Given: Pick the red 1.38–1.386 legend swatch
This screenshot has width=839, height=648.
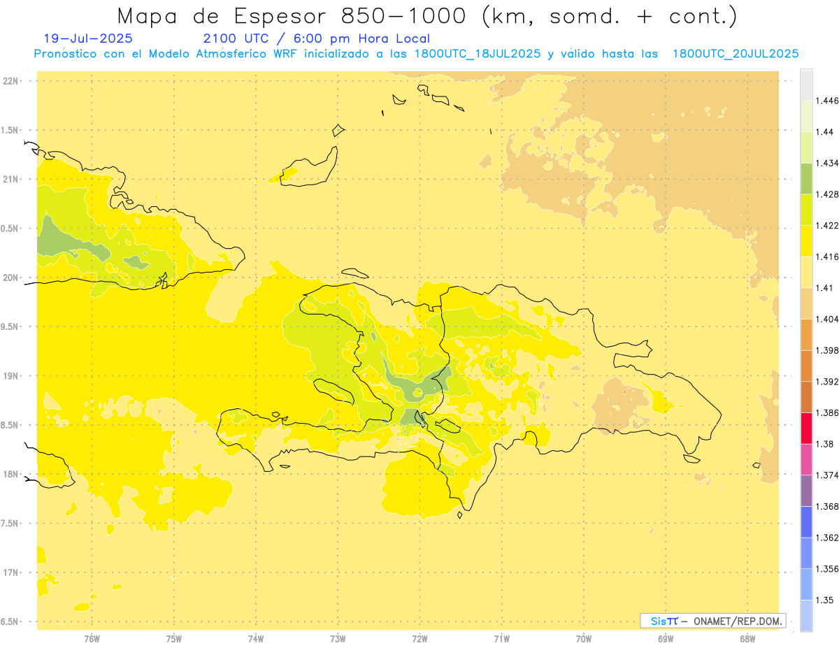Looking at the screenshot, I should [x=806, y=429].
